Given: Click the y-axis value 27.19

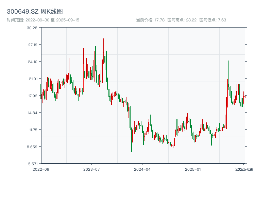Looking at the screenshot, I should pos(33,45).
